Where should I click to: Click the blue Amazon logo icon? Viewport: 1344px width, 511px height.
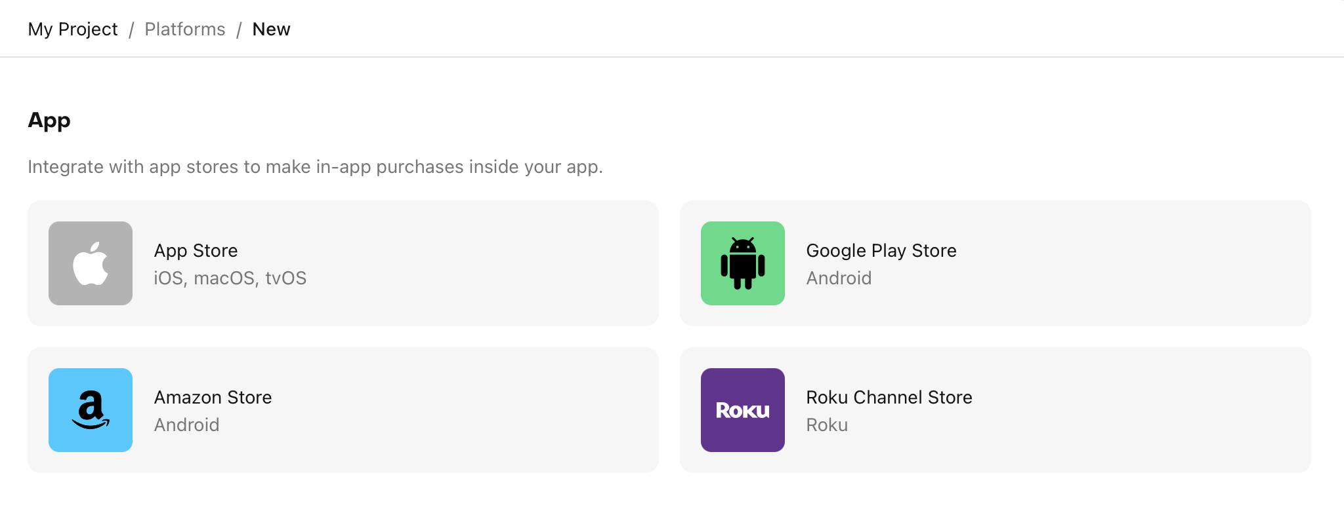tap(91, 410)
